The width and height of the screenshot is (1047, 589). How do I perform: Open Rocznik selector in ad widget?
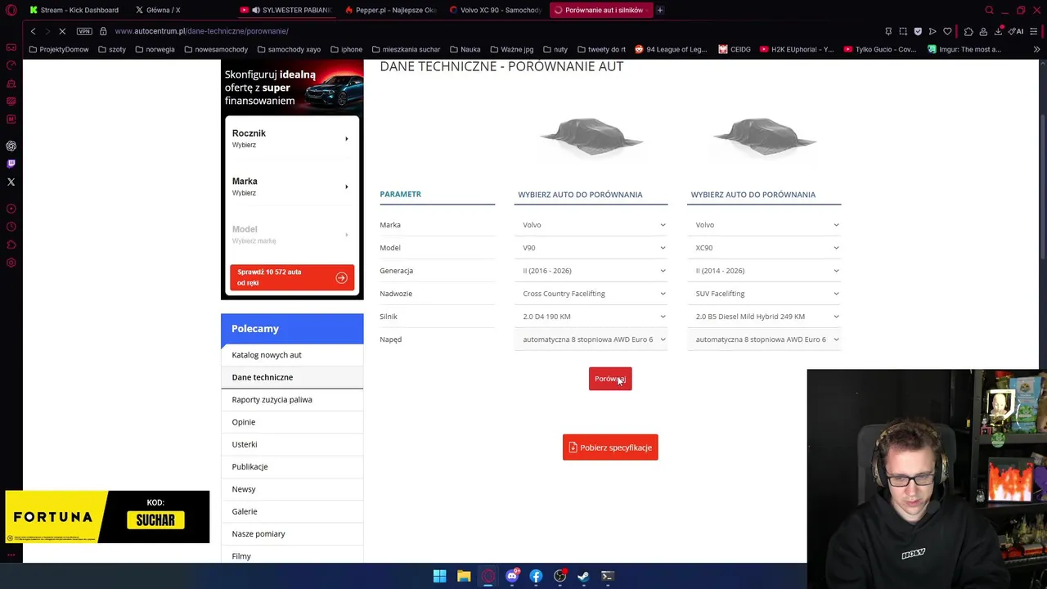click(291, 138)
